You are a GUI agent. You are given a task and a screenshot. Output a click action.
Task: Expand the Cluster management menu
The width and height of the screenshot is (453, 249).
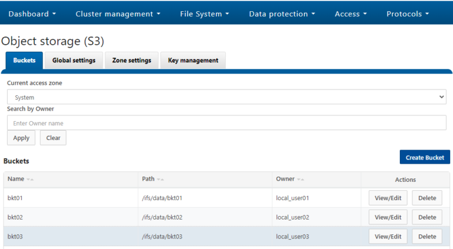click(x=118, y=14)
